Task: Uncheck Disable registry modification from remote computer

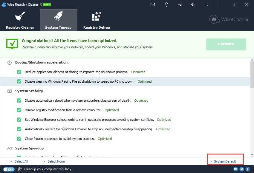Action: pos(19,110)
